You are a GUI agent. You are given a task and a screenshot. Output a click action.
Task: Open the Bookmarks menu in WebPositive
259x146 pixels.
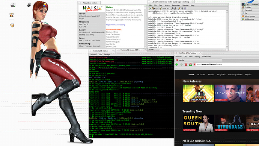206,56
